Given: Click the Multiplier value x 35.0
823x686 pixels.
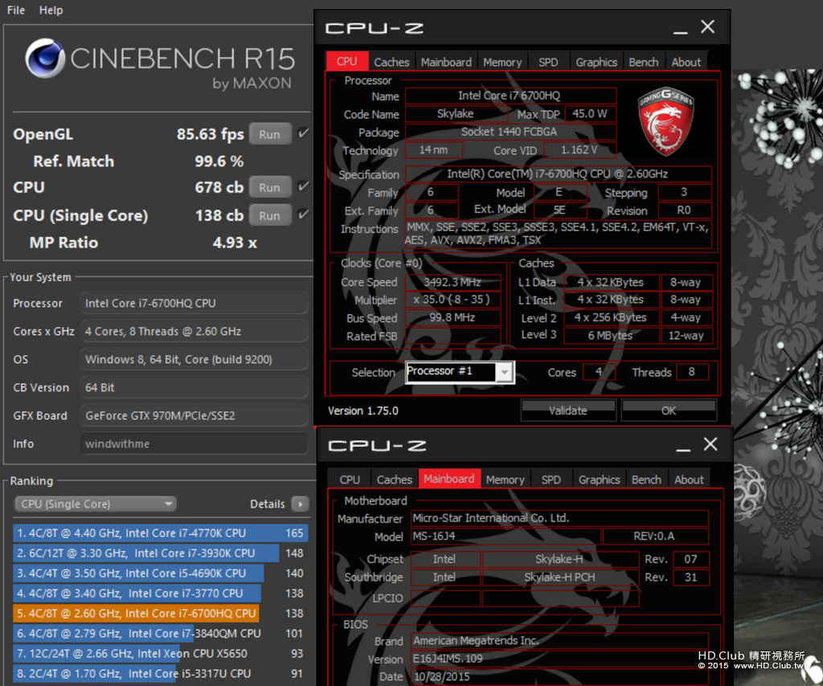Looking at the screenshot, I should 452,300.
